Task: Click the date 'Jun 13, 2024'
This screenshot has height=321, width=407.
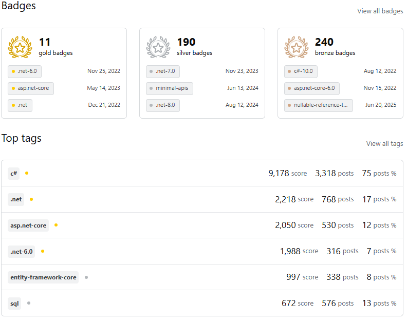Action: (243, 88)
